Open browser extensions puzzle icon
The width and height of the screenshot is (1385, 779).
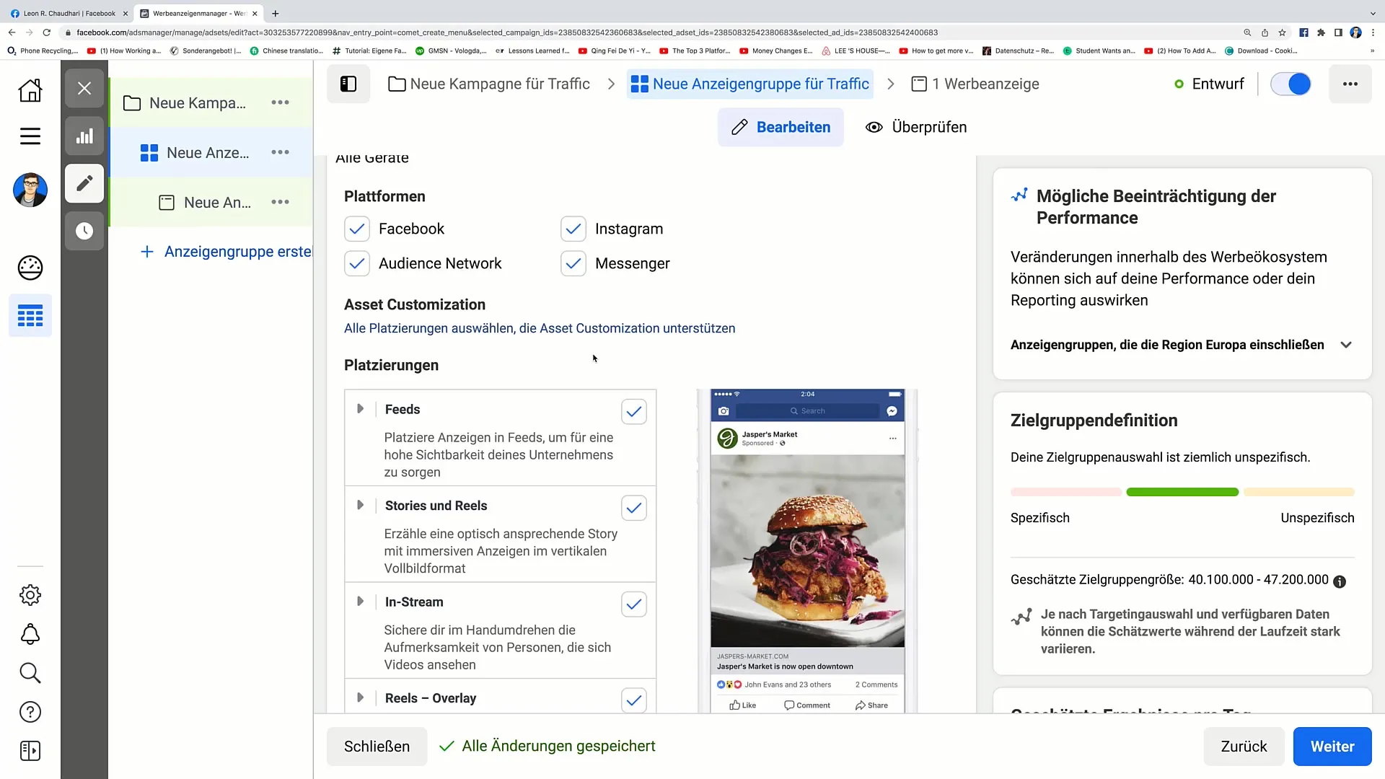coord(1321,32)
